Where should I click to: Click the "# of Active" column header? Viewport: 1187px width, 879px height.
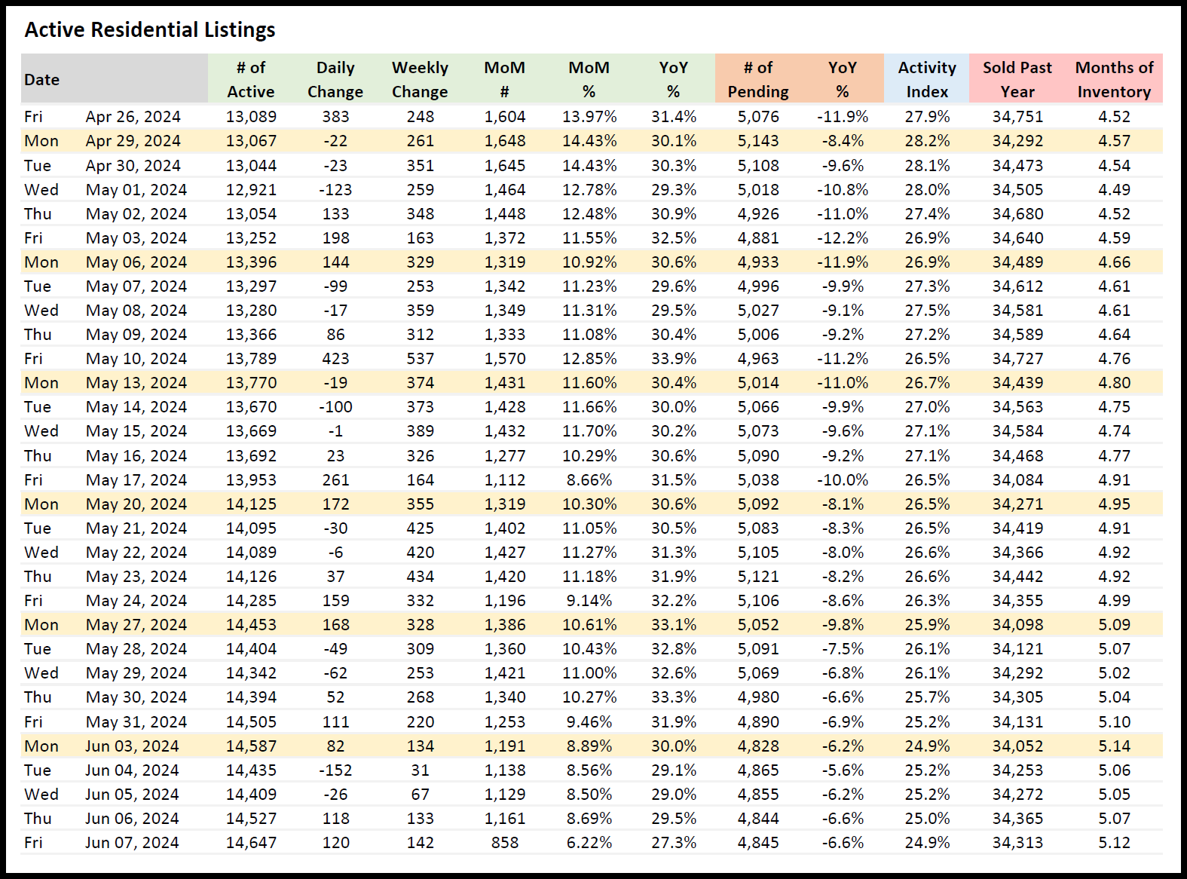click(251, 79)
